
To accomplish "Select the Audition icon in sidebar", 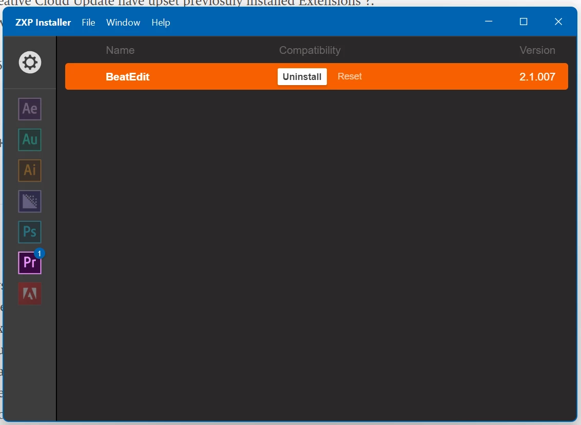I will tap(30, 139).
